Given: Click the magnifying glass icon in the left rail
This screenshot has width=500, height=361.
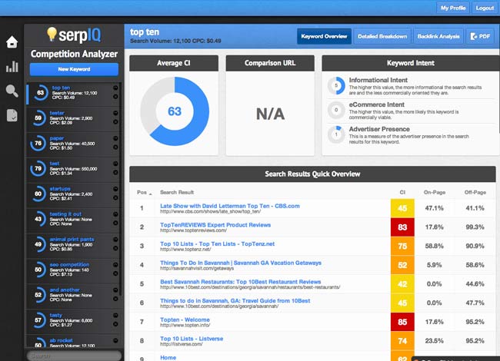Looking at the screenshot, I should [x=12, y=91].
